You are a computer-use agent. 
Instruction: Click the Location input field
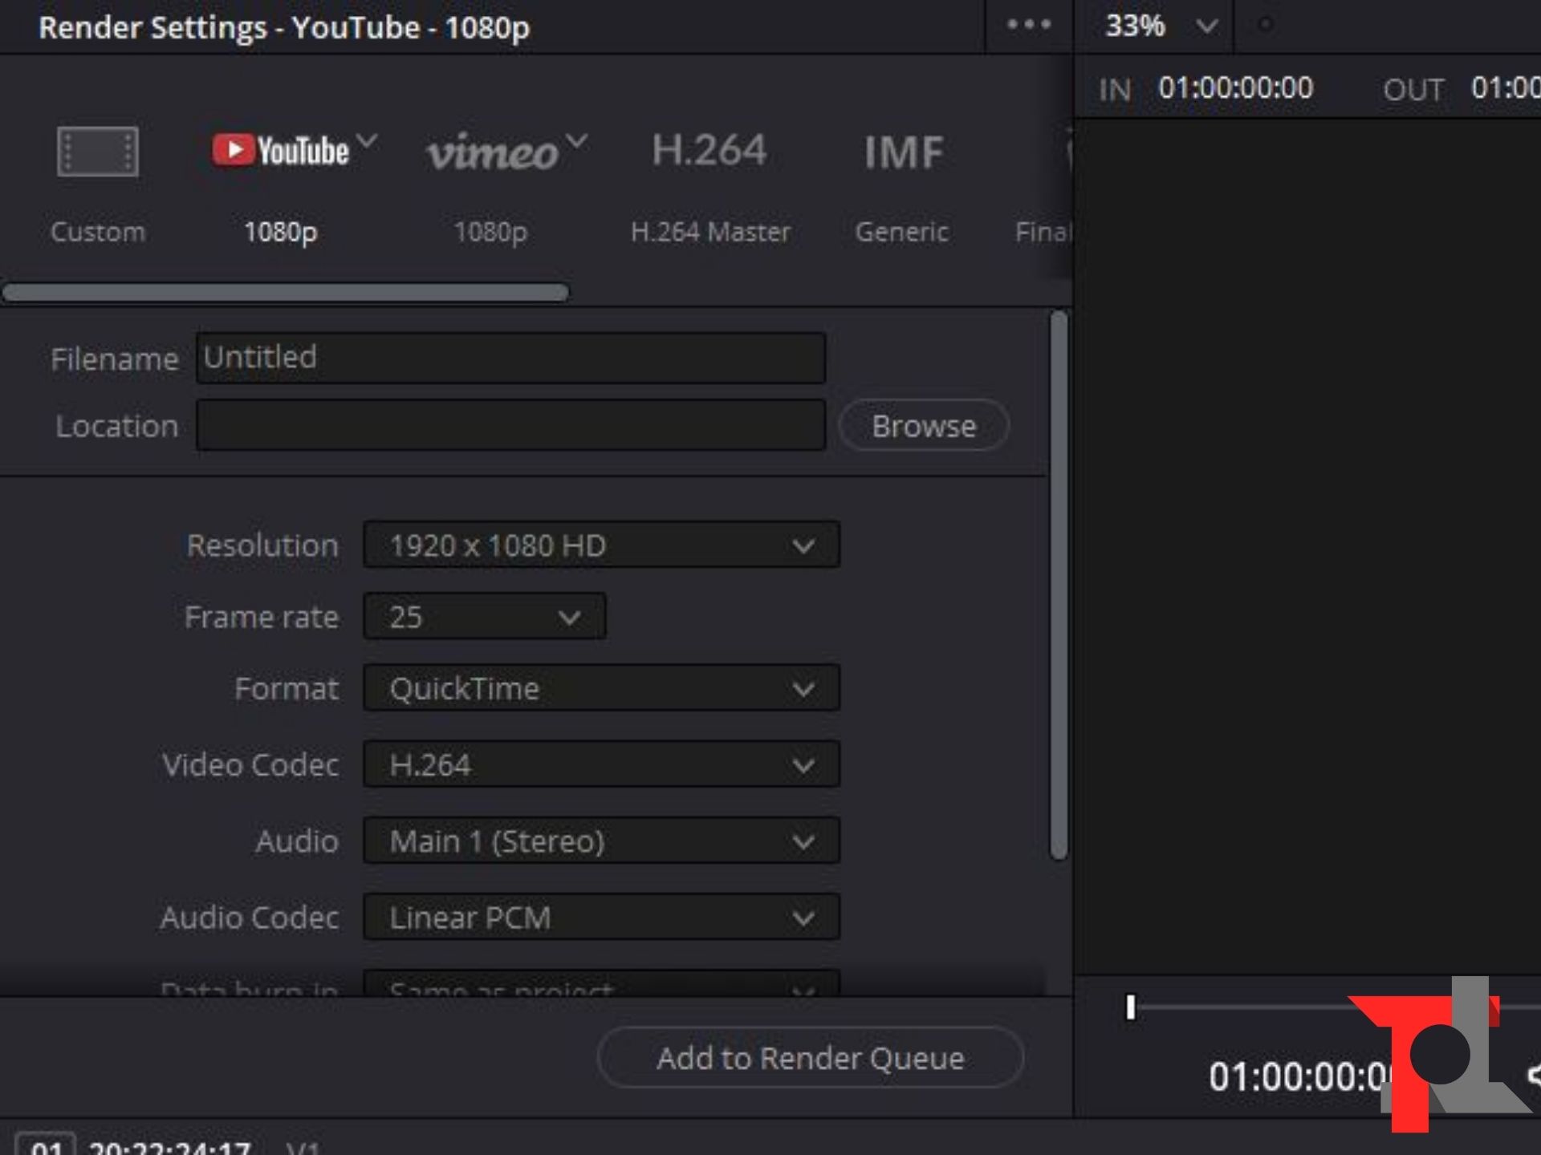[510, 426]
